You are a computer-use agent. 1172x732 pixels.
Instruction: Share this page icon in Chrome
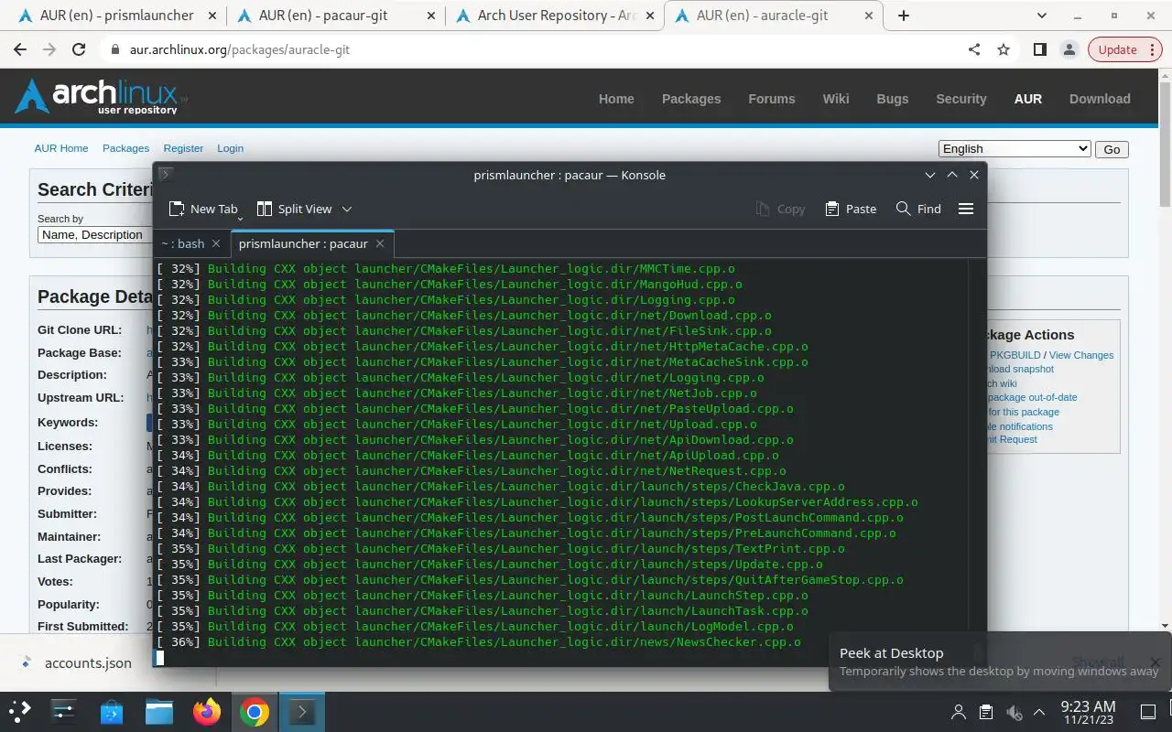(974, 49)
